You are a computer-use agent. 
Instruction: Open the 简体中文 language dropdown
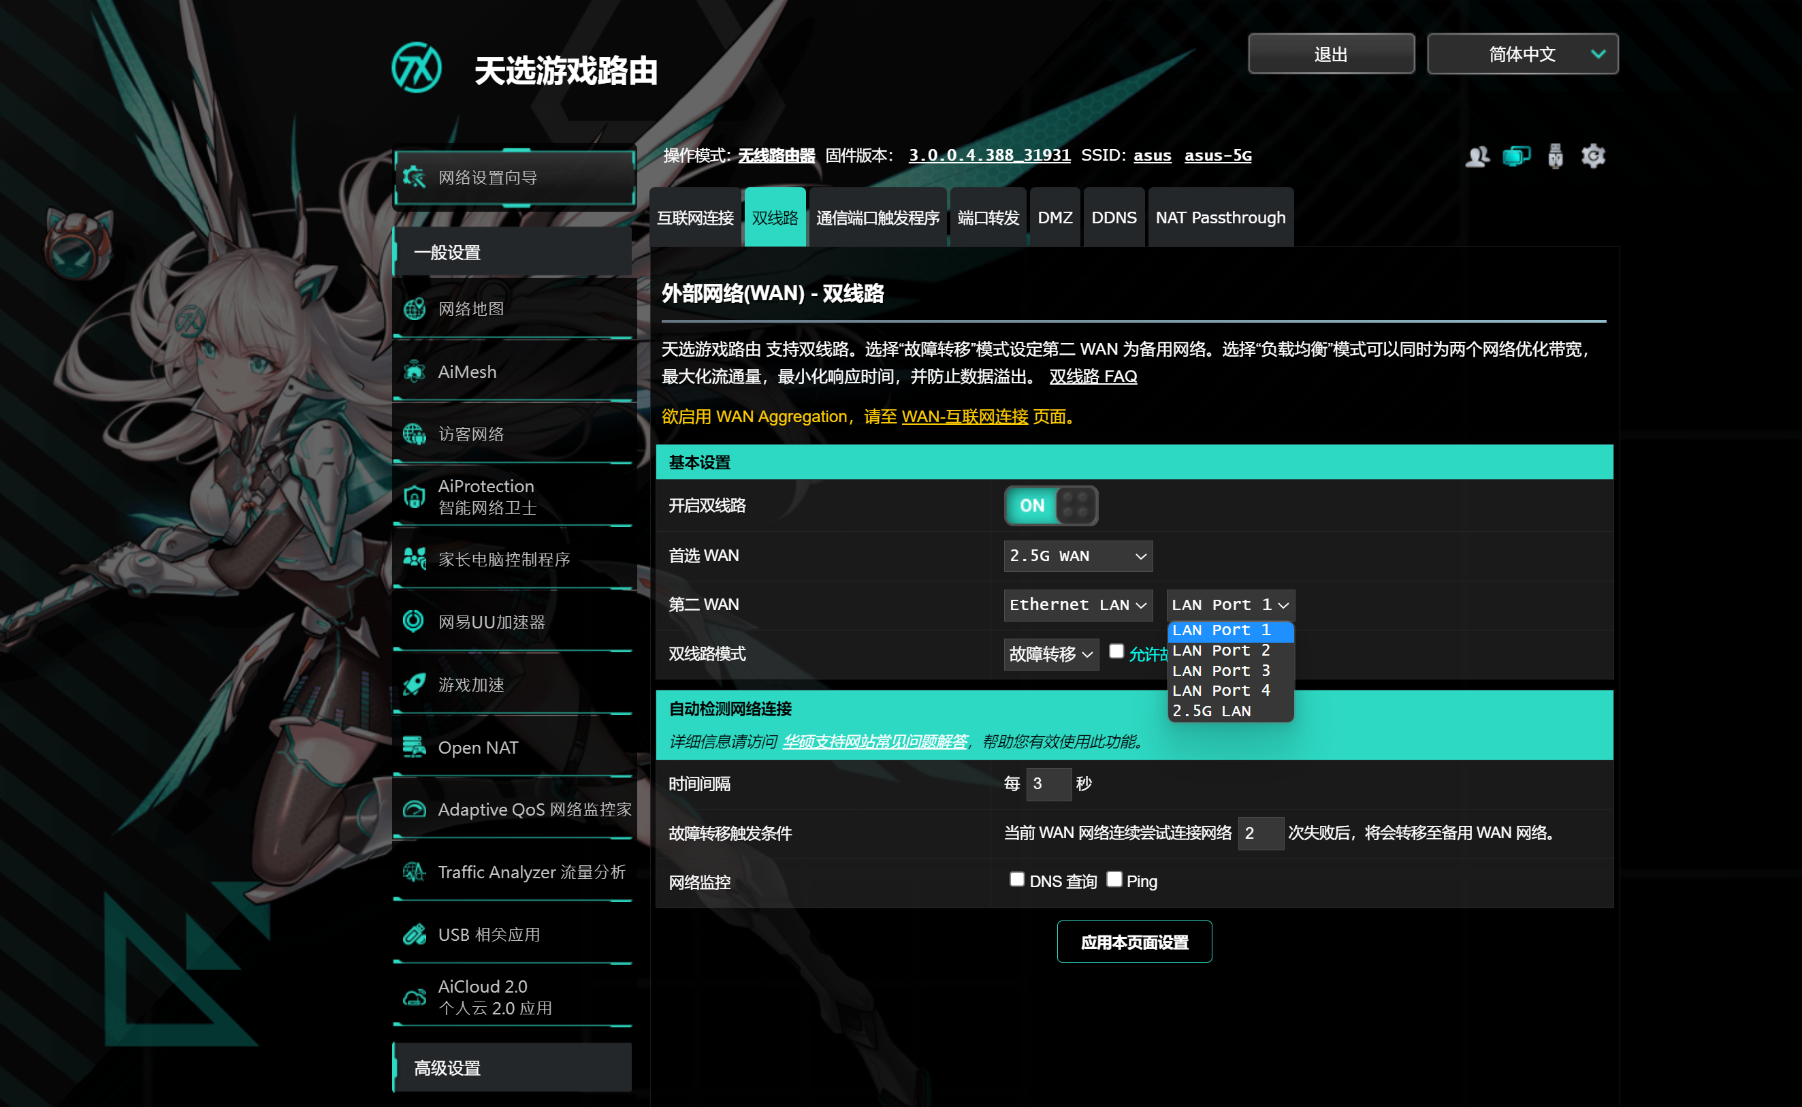coord(1522,54)
